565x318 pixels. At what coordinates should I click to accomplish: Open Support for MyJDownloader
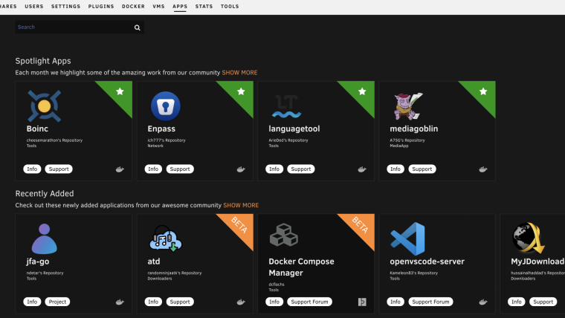pos(543,302)
